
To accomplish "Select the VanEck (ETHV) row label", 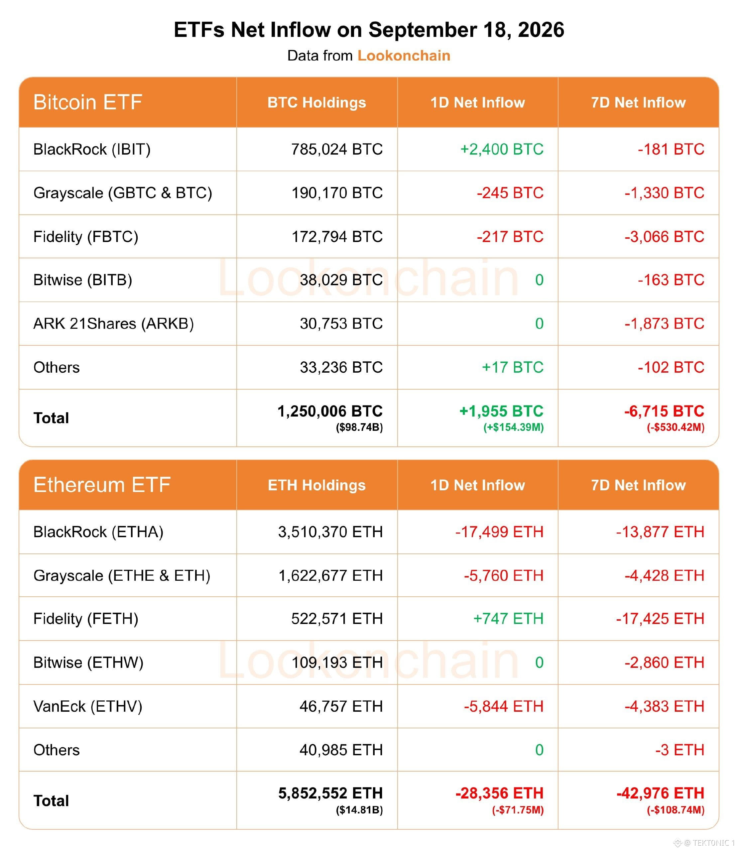I will coord(88,706).
